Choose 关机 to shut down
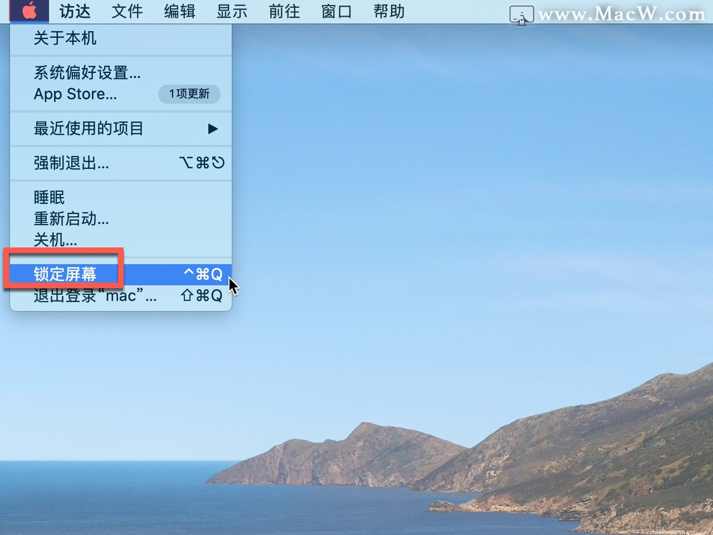Image resolution: width=713 pixels, height=535 pixels. click(56, 240)
